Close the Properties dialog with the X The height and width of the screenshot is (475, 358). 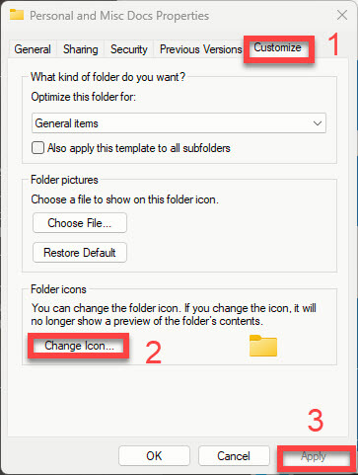click(342, 15)
